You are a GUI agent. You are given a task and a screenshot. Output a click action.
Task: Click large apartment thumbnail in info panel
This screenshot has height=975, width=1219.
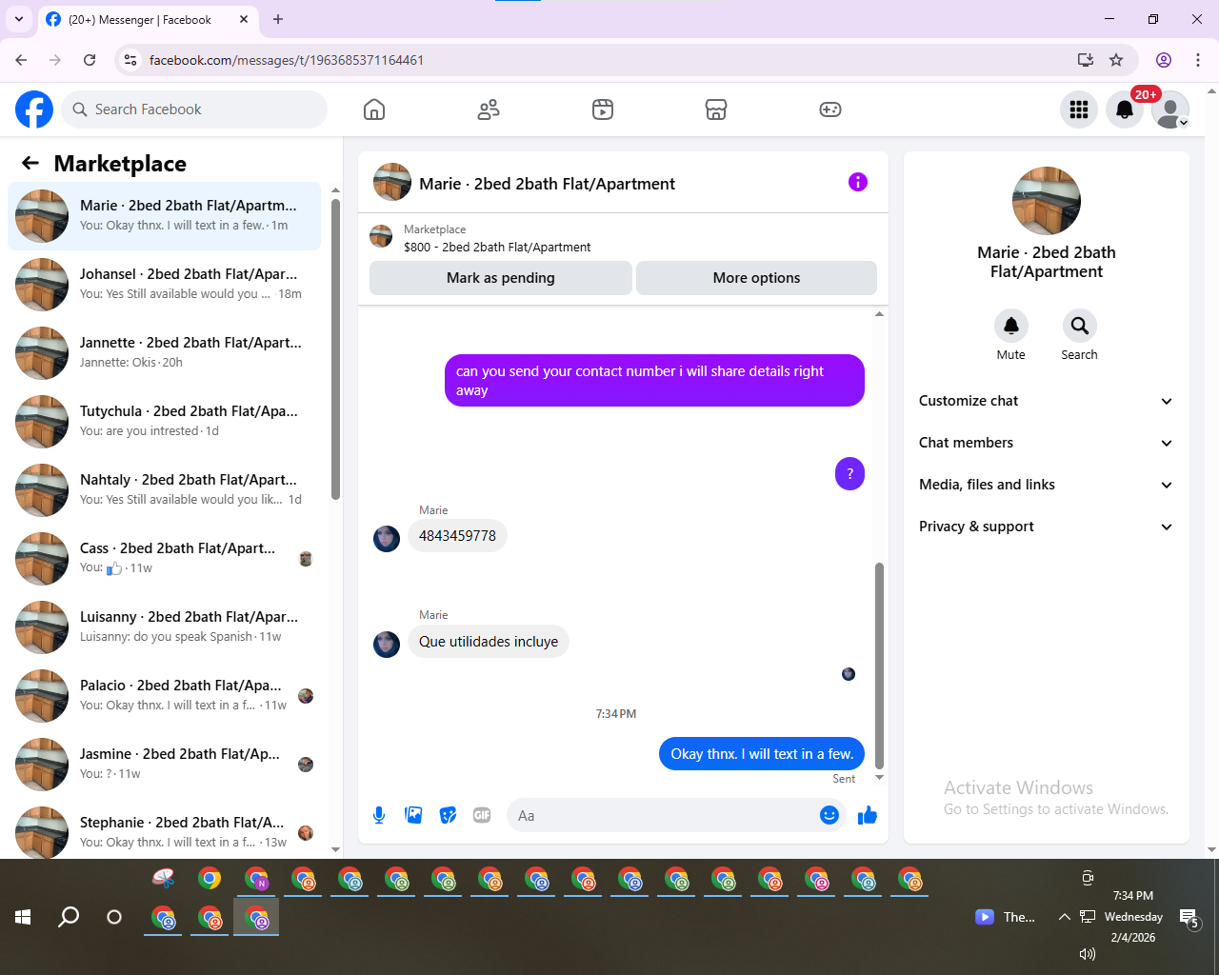pos(1047,201)
